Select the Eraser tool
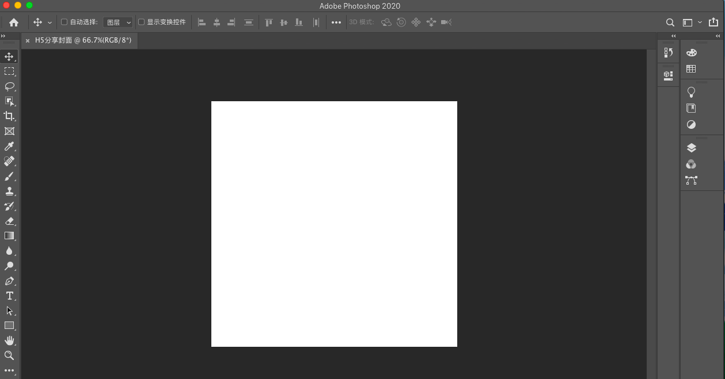 [9, 221]
